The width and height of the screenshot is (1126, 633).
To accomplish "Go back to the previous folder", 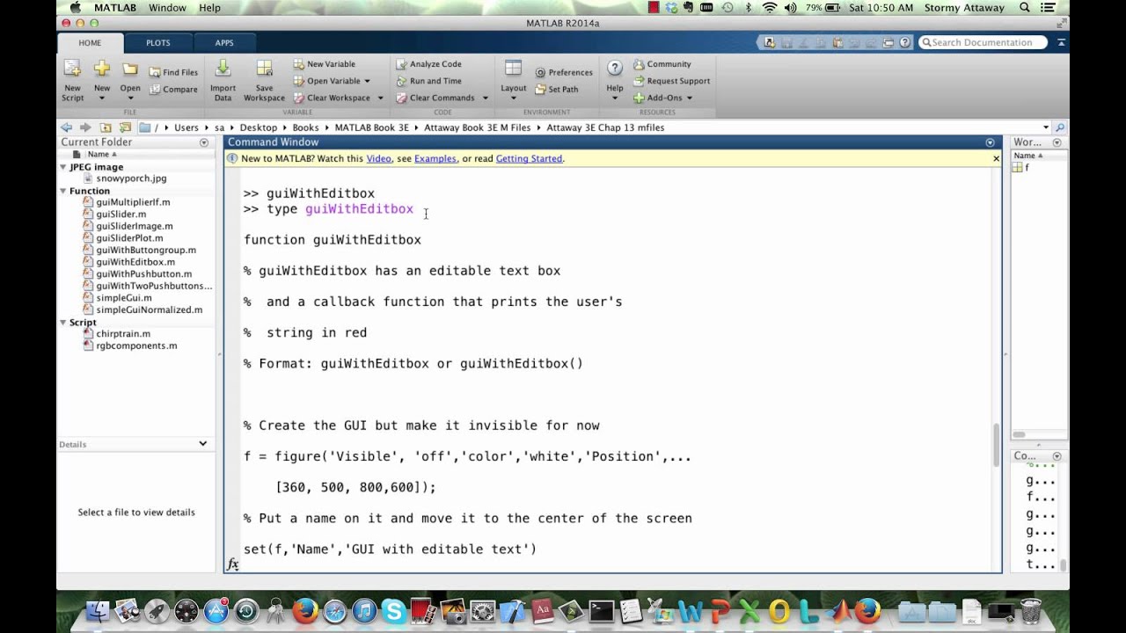I will [67, 127].
